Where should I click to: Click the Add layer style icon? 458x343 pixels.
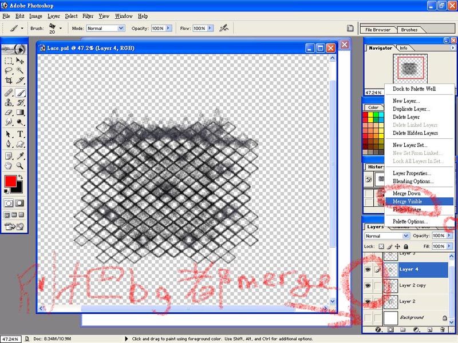click(378, 330)
